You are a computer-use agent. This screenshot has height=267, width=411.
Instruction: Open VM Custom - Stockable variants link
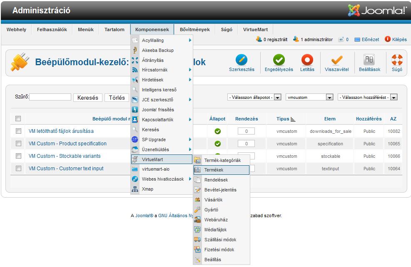click(x=65, y=156)
